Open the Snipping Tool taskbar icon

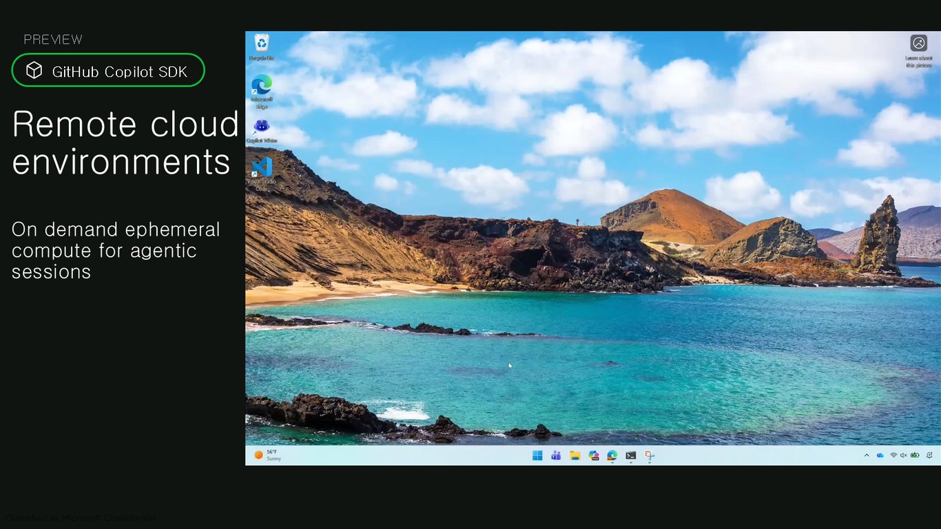[649, 455]
